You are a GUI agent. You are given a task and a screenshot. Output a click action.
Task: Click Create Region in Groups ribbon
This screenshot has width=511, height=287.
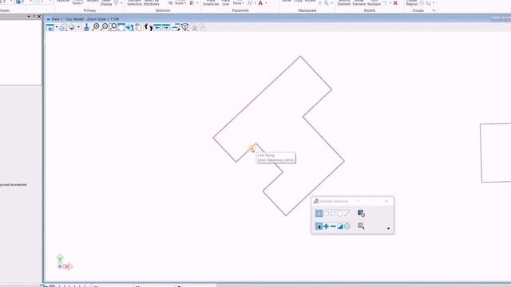[412, 3]
